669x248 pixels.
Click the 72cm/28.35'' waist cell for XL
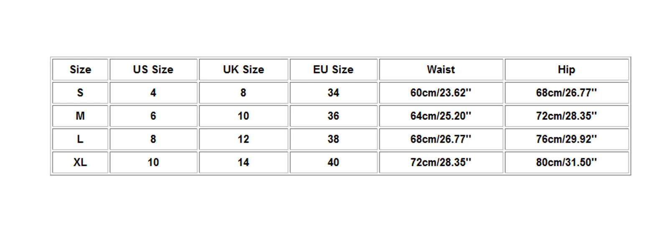tap(441, 162)
